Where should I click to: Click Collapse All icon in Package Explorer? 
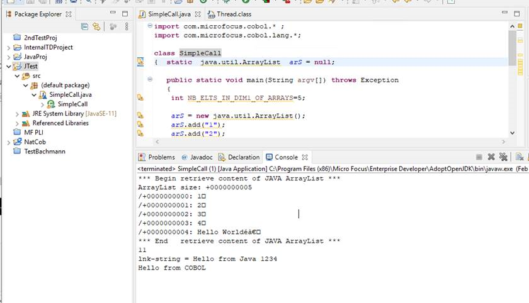click(x=84, y=26)
